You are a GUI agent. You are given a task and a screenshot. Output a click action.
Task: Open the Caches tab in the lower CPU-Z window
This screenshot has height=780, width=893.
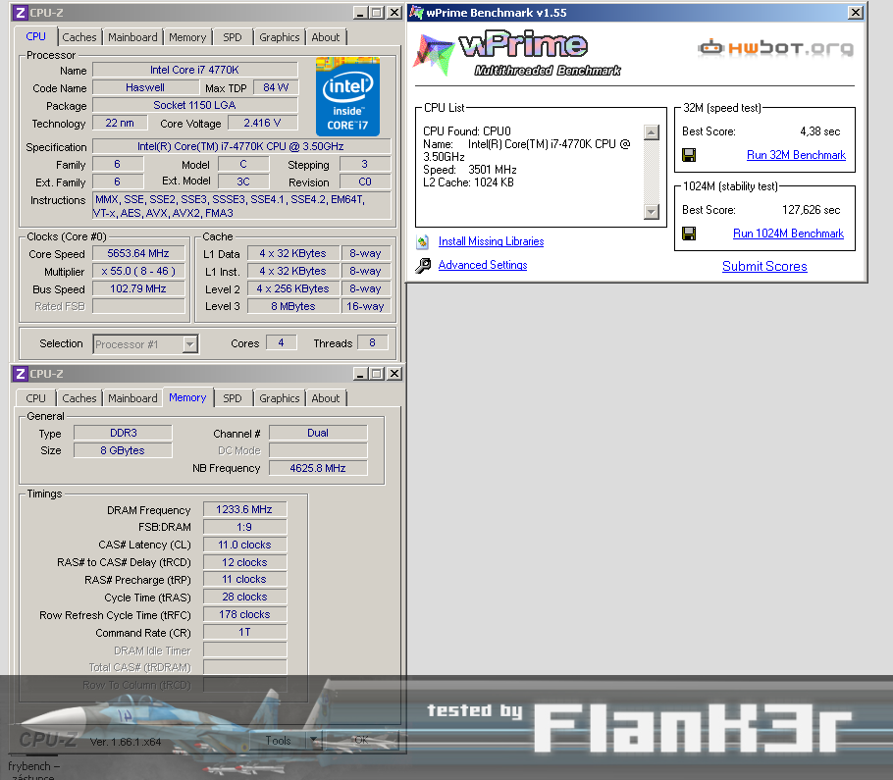click(x=79, y=398)
